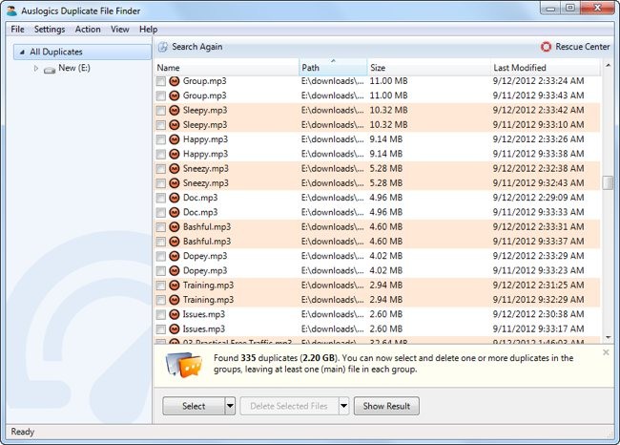Close the found duplicates info banner

(606, 352)
